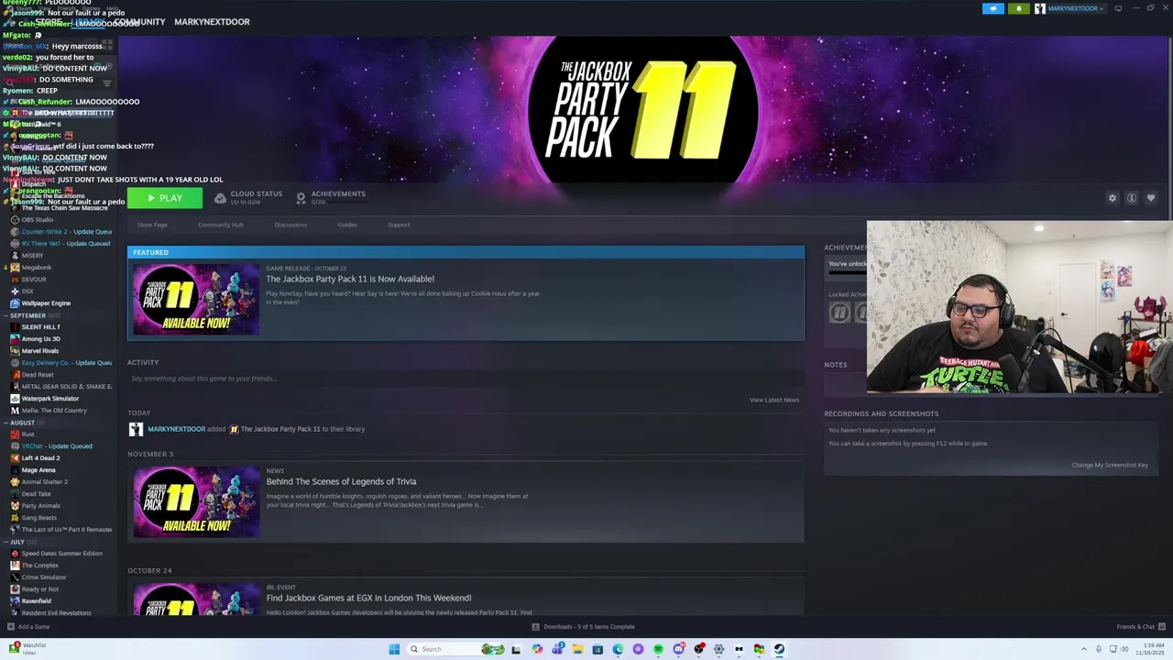Click Rust game icon in library
Screen dimensions: 1173x660
(x=15, y=434)
